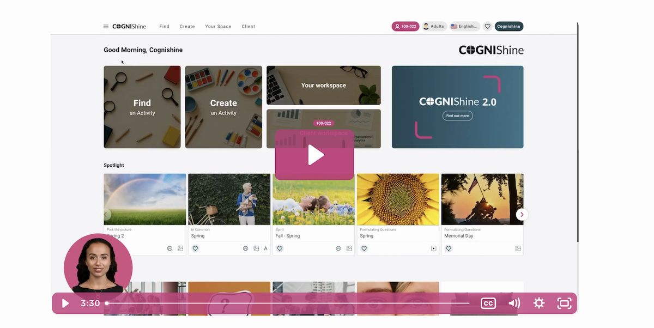The image size is (654, 328).
Task: Favorite the Memorial Day activity
Action: coord(449,248)
